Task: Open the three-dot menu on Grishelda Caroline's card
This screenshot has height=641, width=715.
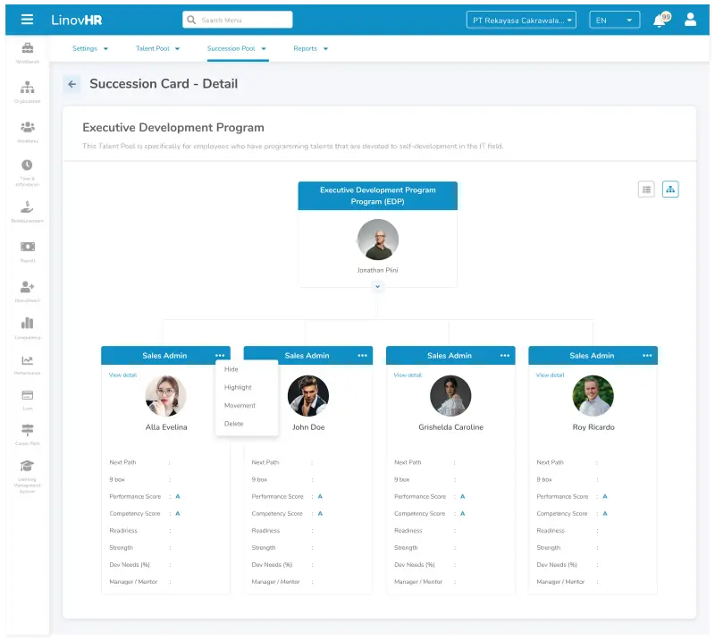Action: [x=504, y=356]
